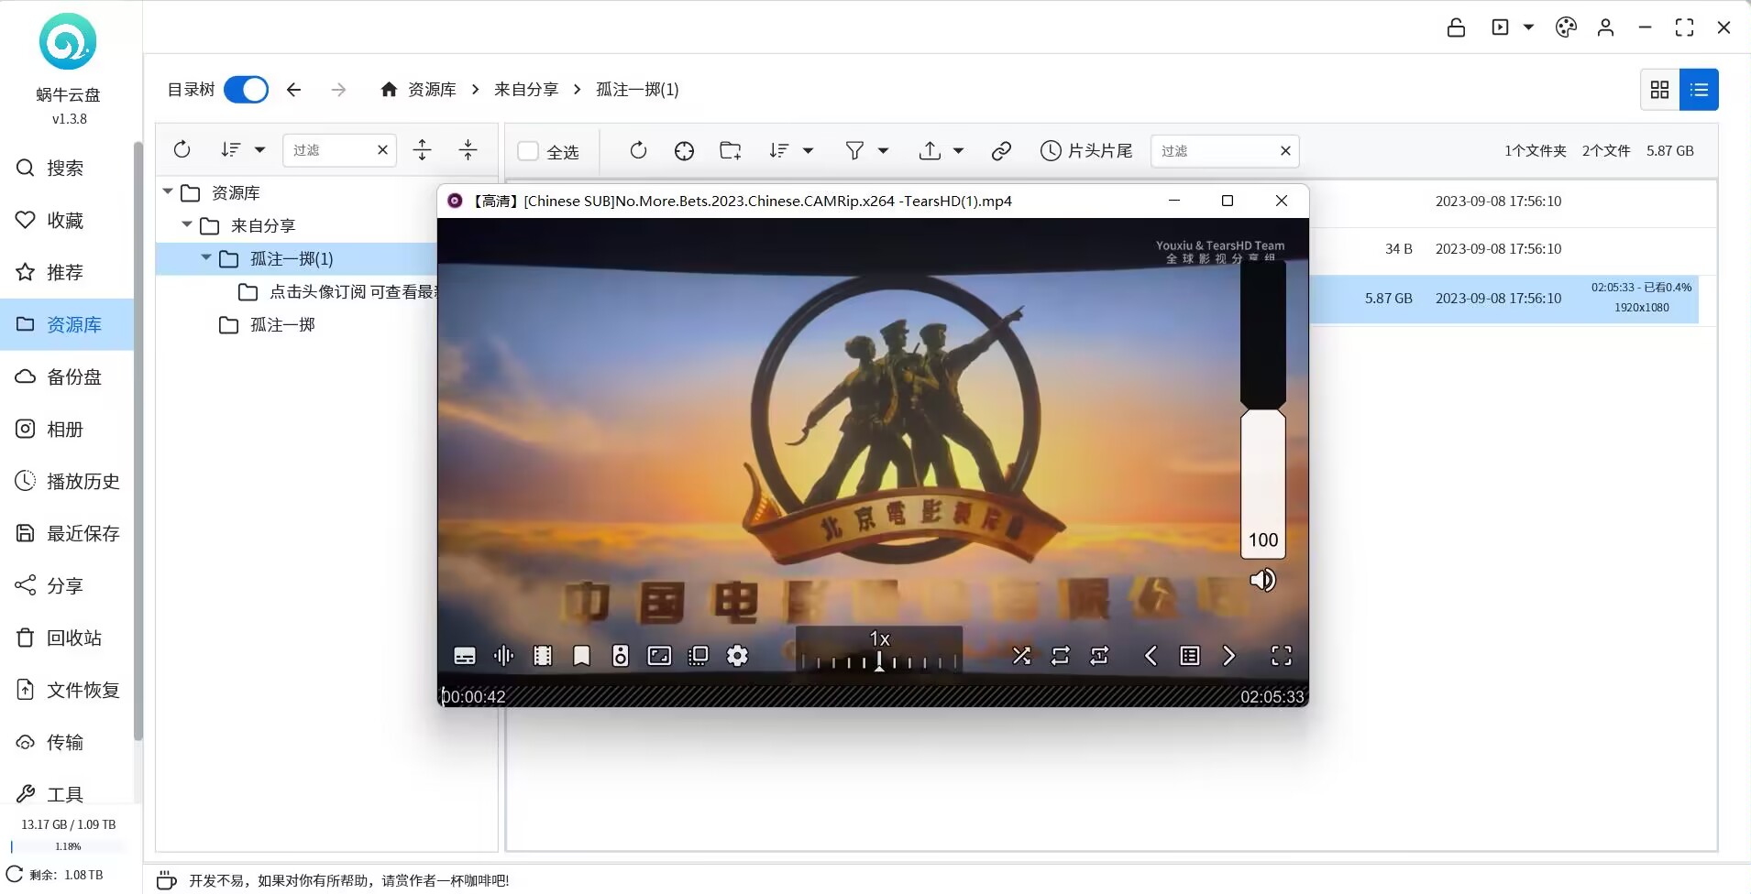
Task: Open video player settings gear
Action: [x=737, y=656]
